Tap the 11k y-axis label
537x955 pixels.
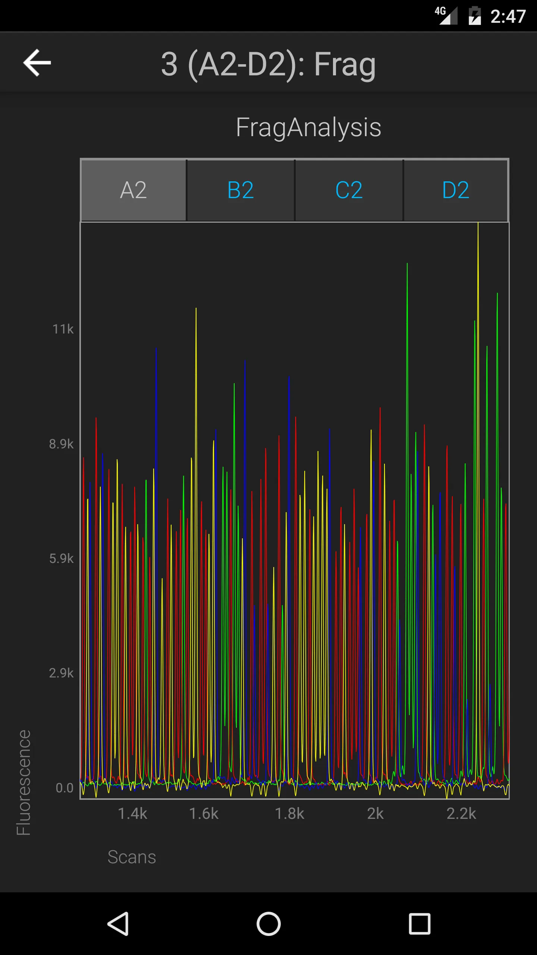(63, 329)
